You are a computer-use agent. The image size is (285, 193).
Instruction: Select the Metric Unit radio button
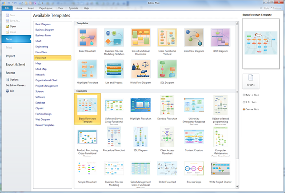click(x=244, y=95)
